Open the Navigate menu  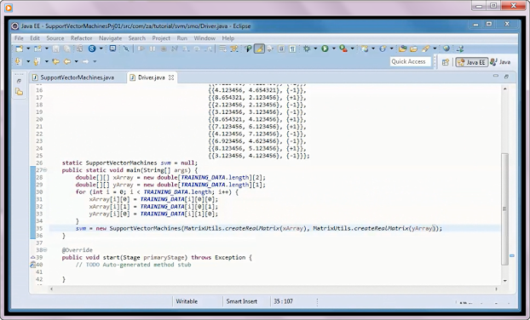click(110, 38)
